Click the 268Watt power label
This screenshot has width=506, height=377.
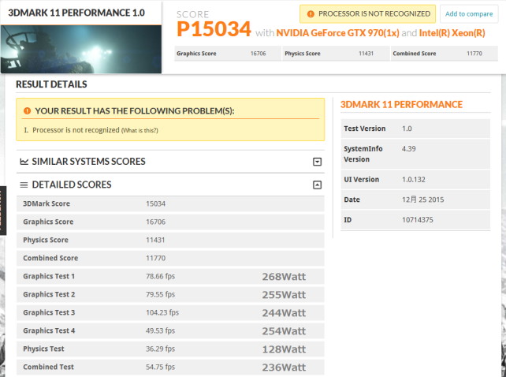pos(284,277)
